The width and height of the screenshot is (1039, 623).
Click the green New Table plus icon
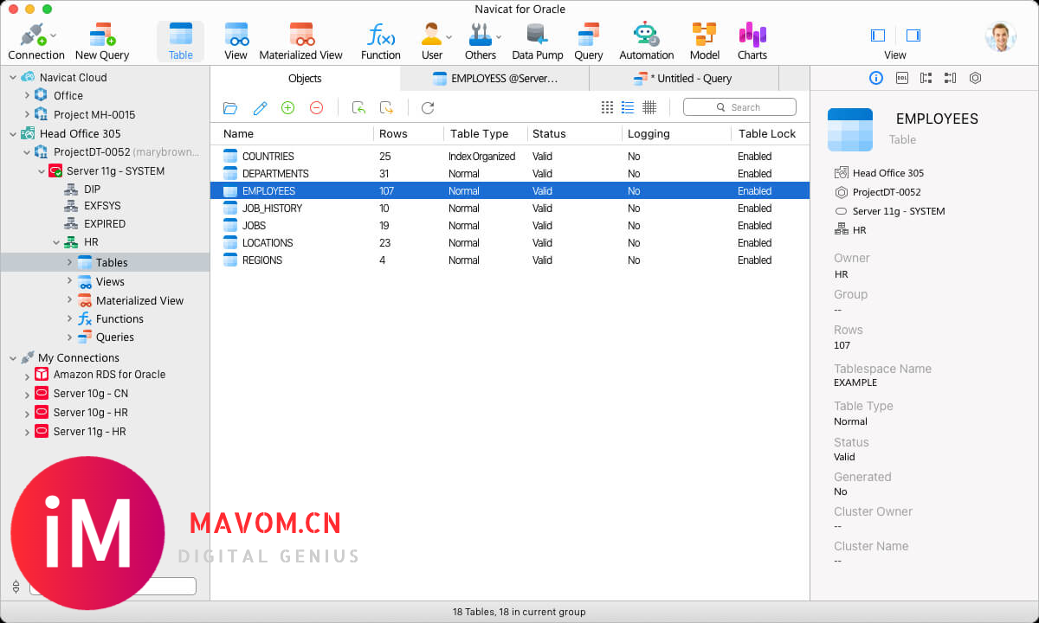pos(288,108)
